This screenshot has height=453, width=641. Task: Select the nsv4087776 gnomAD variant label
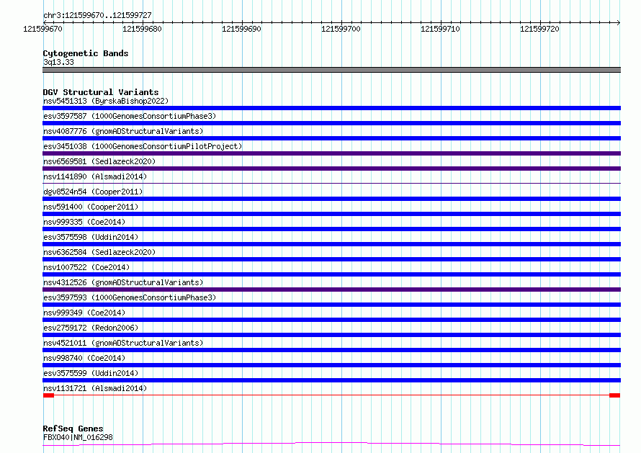click(x=122, y=131)
